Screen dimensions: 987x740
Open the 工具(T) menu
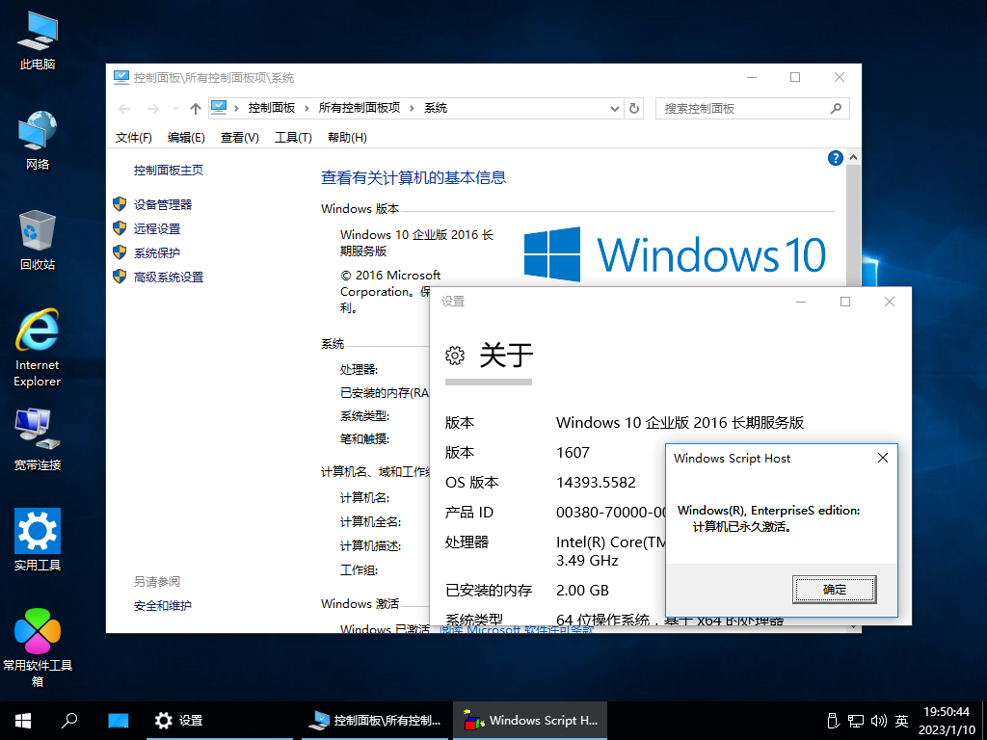pos(293,137)
